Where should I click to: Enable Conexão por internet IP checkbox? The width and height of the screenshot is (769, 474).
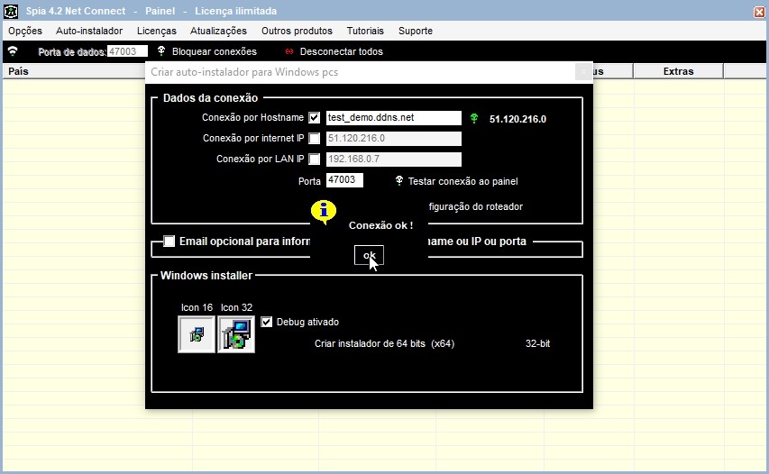(x=315, y=138)
